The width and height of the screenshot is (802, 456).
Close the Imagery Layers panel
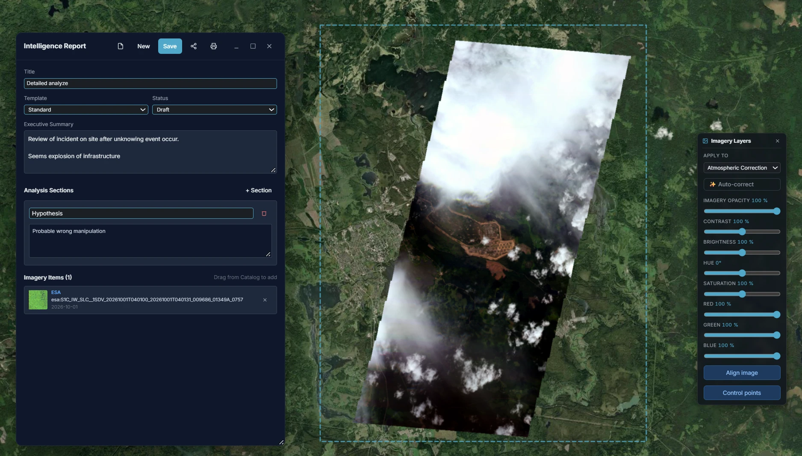[778, 141]
